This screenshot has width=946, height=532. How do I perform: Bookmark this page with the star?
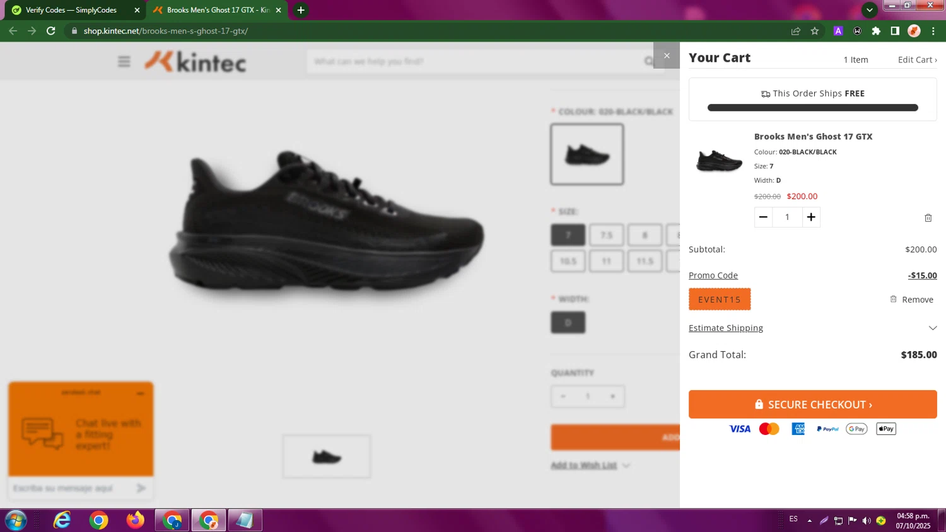tap(815, 31)
